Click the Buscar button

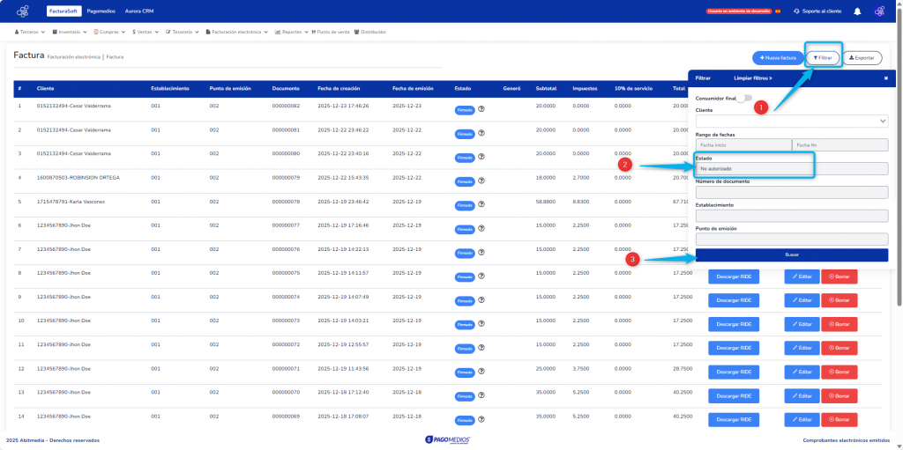[791, 255]
